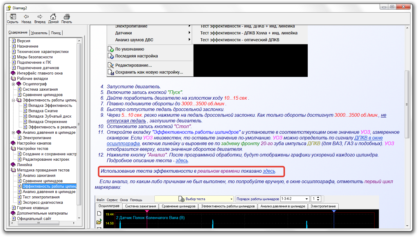Open Экспресс-диагностика topic
Image resolution: width=418 pixels, height=237 pixels.
43,202
